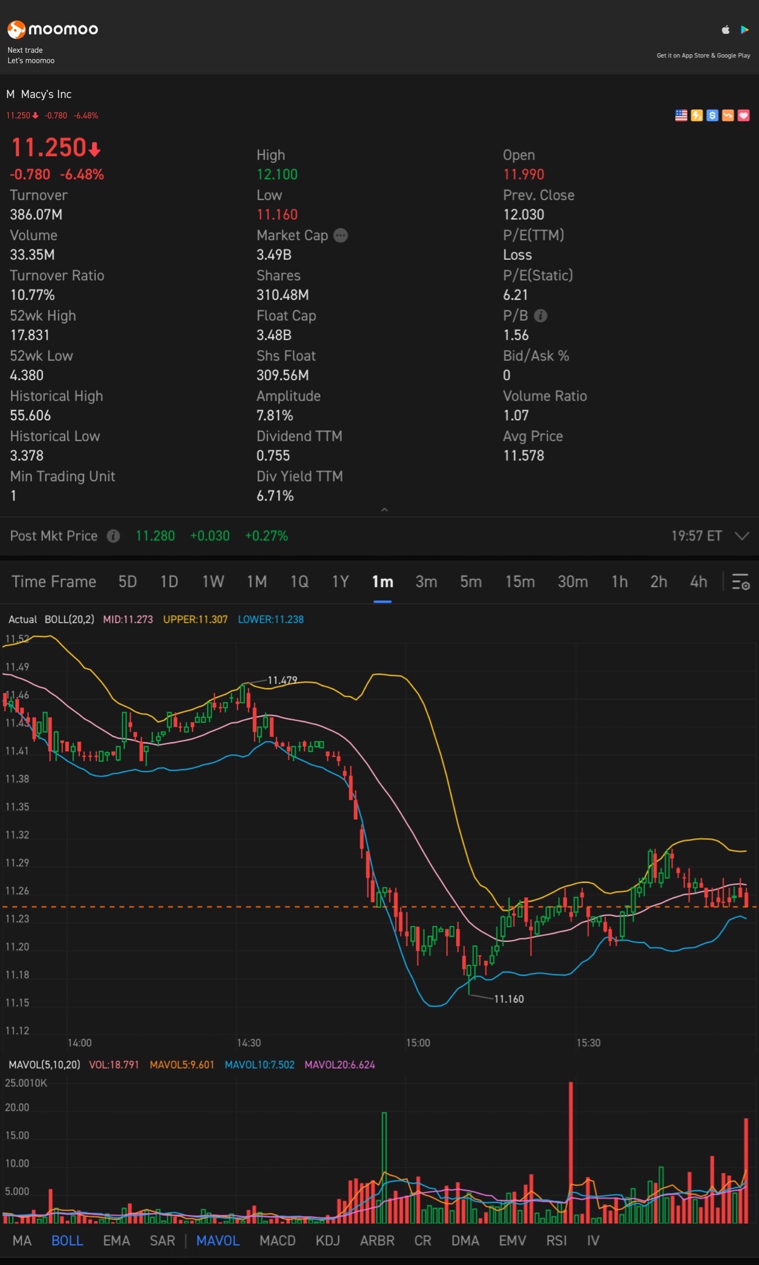Click the blue dollar sign badge
The width and height of the screenshot is (759, 1265).
coord(712,115)
